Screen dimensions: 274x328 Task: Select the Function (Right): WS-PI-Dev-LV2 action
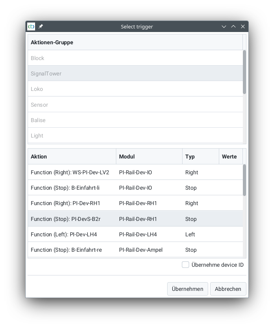coord(71,172)
